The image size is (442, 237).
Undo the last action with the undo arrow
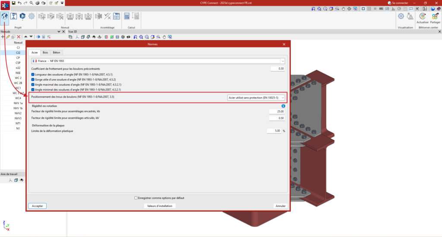(x=19, y=3)
